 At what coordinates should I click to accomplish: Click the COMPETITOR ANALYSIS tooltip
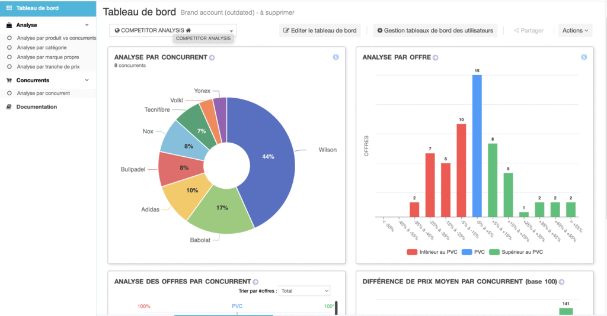(203, 38)
